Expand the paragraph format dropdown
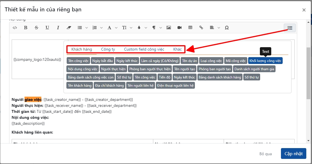Image resolution: width=312 pixels, height=164 pixels. point(156,28)
